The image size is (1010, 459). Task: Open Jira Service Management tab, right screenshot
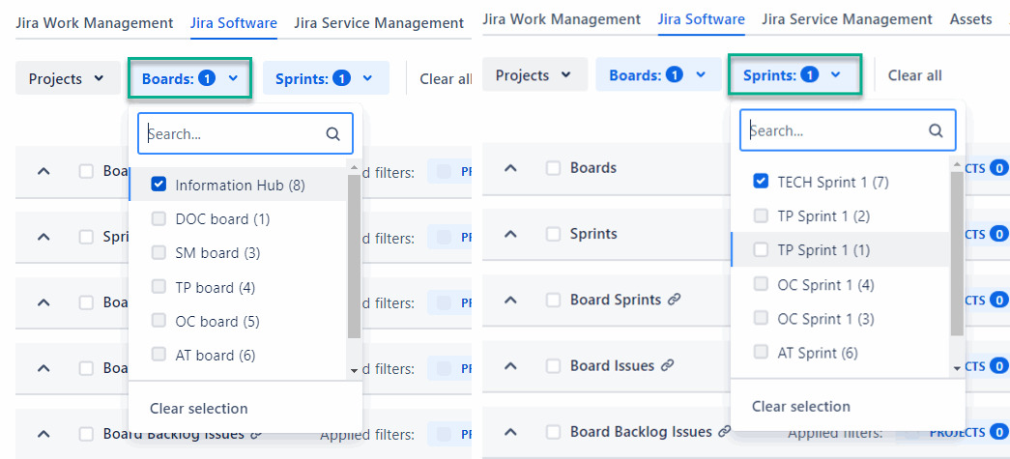pyautogui.click(x=847, y=19)
